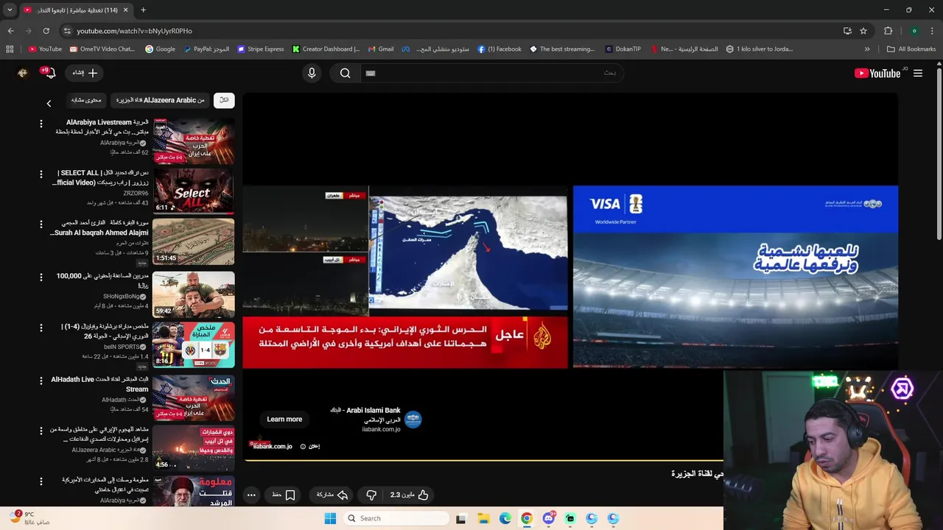Open File Explorer from the taskbar
The image size is (943, 530).
(x=483, y=518)
